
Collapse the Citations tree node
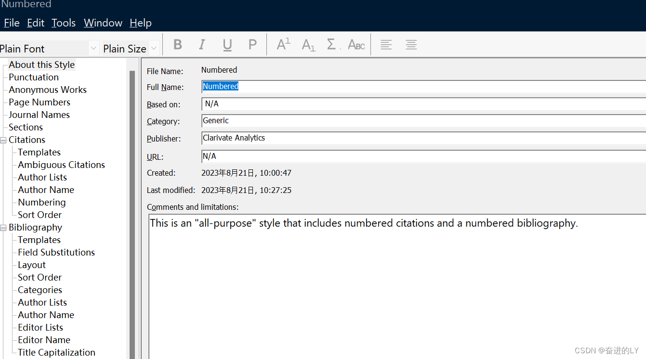(3, 140)
